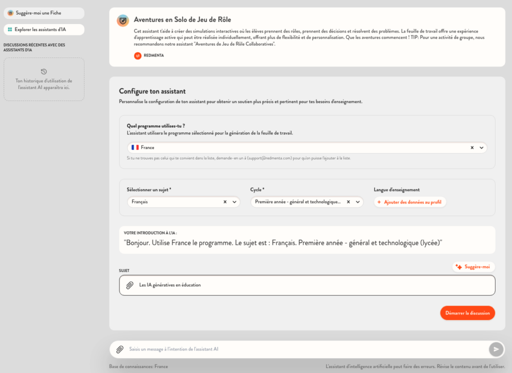
Task: Click the Redmenta logo icon
Action: coord(137,55)
